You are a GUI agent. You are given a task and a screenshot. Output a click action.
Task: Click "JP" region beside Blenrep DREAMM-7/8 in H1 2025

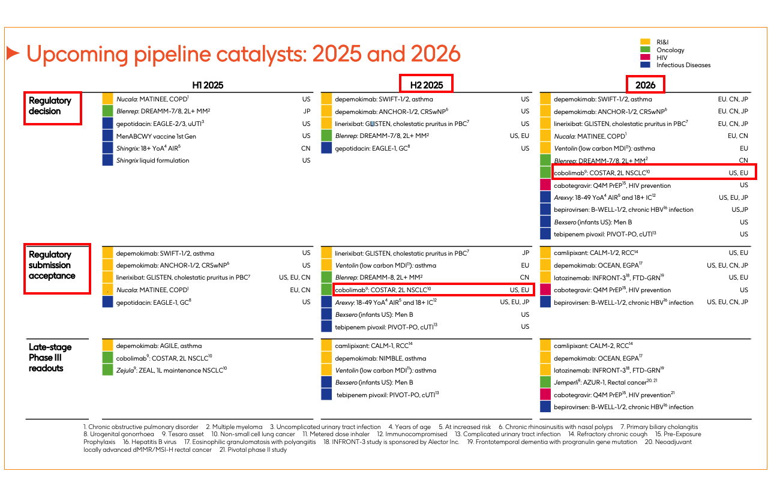pos(307,111)
